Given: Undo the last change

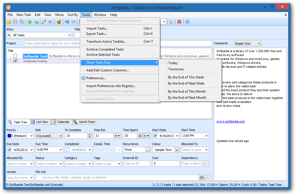Looking at the screenshot, I should (67, 22).
